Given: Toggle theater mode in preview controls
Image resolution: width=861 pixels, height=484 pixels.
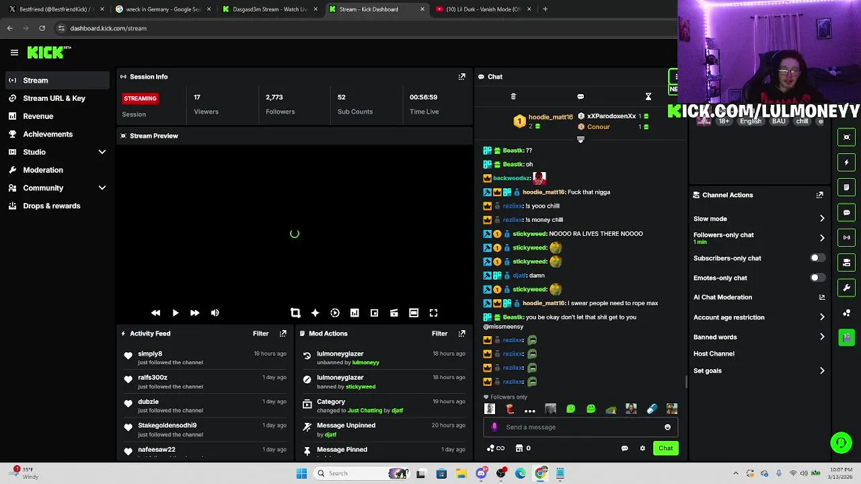Looking at the screenshot, I should click(x=414, y=313).
